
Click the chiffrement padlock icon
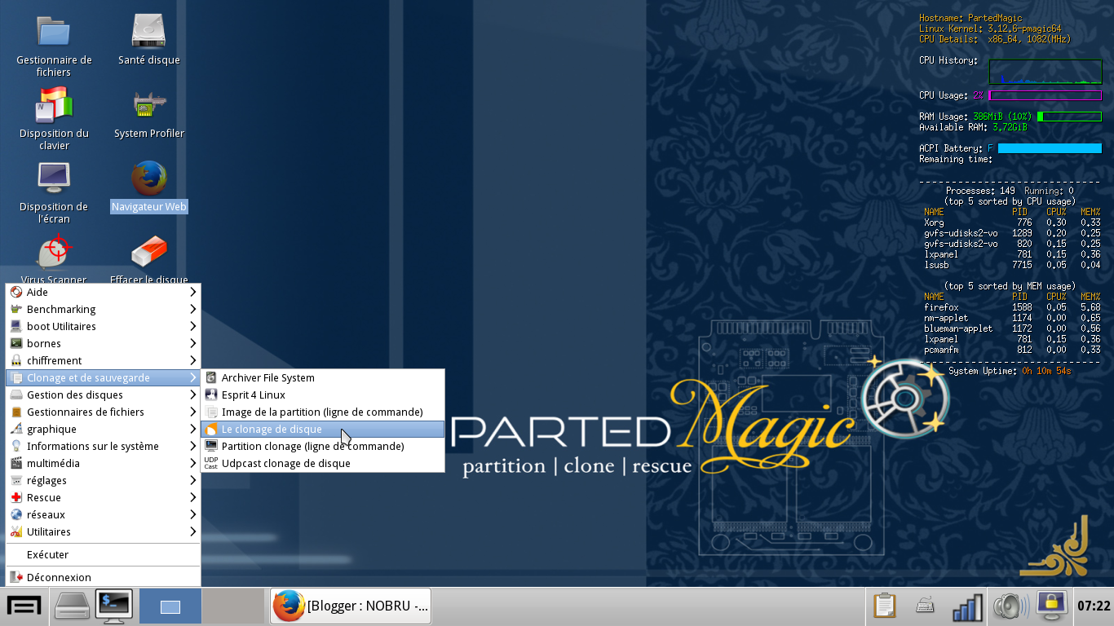16,360
